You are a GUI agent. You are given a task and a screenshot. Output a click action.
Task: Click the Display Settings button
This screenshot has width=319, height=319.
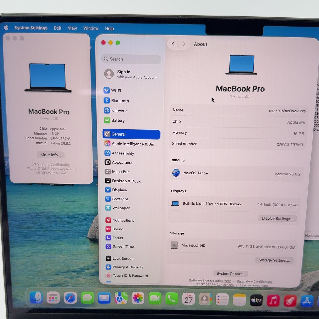click(x=278, y=219)
